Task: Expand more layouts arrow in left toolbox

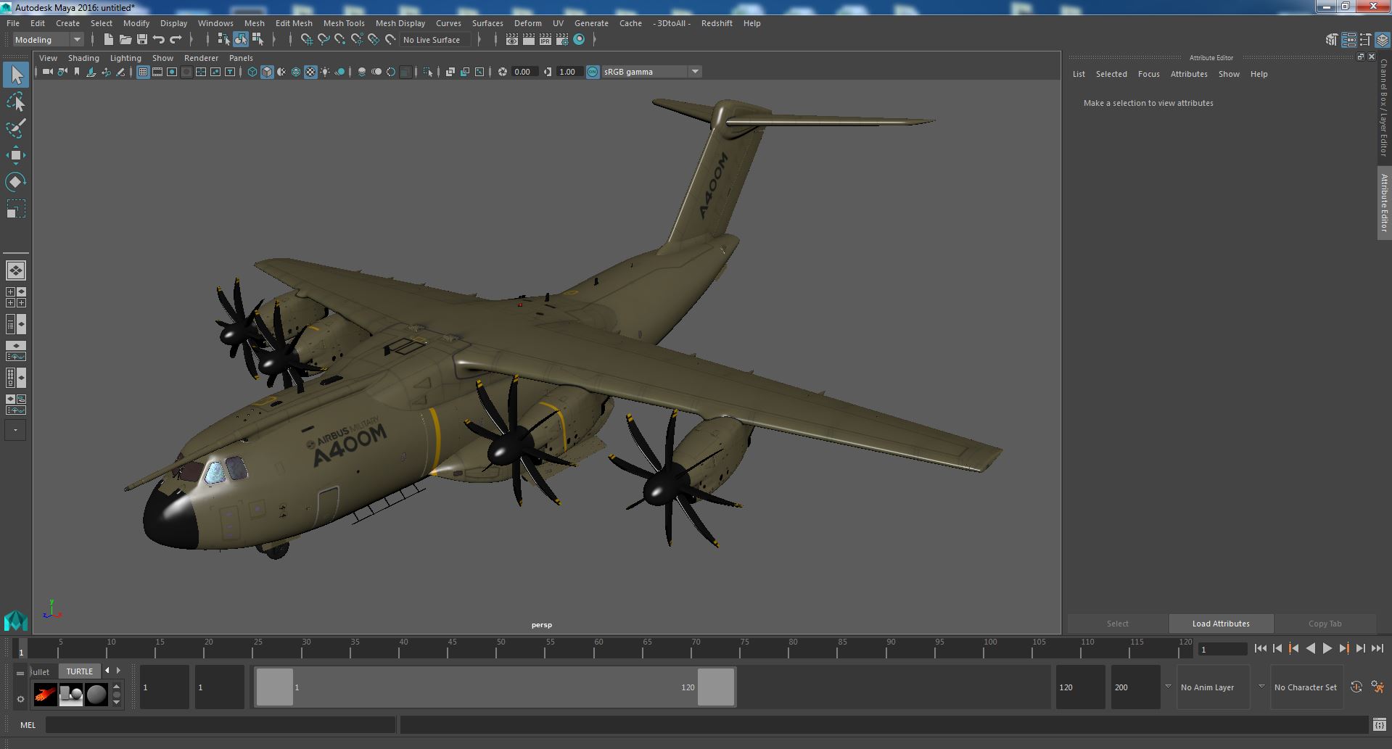Action: 15,430
